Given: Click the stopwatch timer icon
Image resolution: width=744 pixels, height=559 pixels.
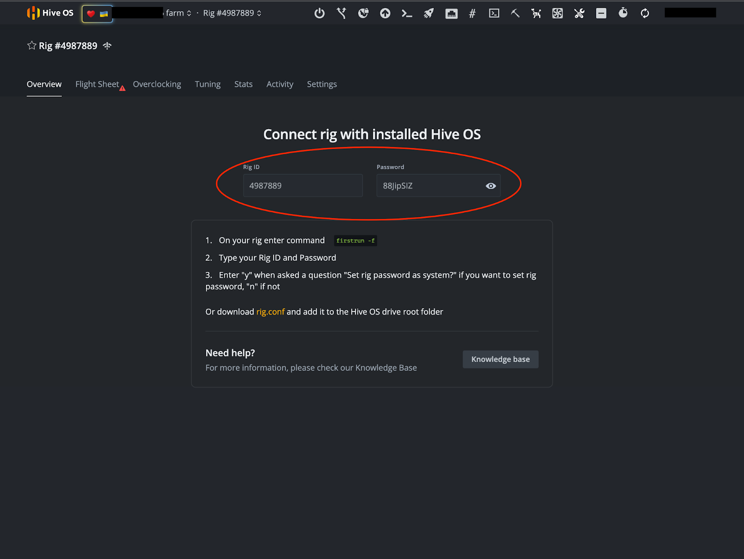Looking at the screenshot, I should click(623, 13).
